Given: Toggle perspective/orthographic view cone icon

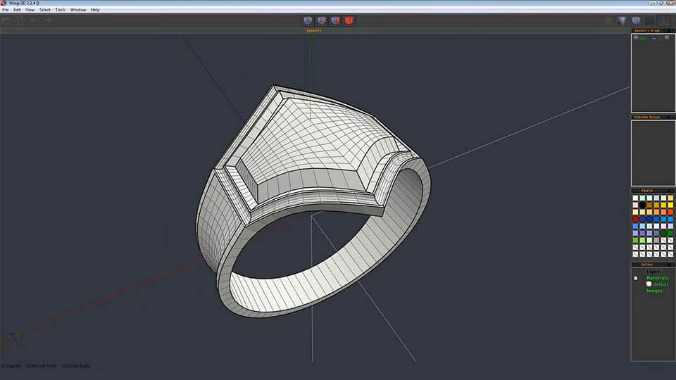Looking at the screenshot, I should coord(622,20).
